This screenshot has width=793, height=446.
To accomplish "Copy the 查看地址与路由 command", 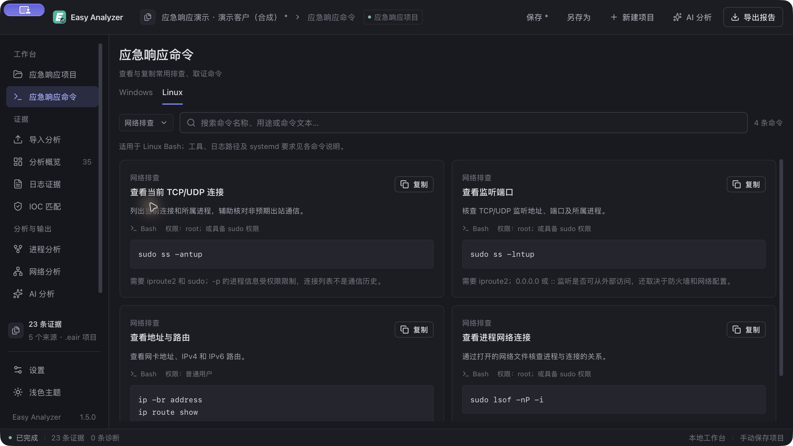I will click(414, 330).
